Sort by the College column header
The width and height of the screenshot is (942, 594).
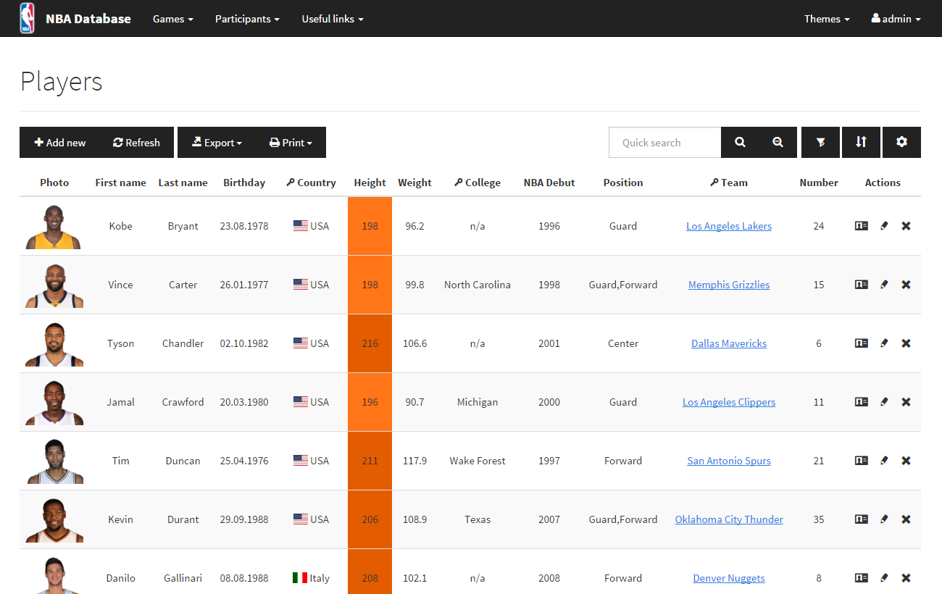point(478,183)
